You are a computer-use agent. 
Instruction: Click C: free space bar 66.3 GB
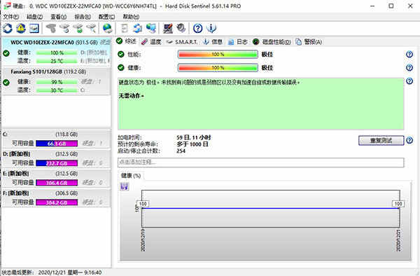57,144
